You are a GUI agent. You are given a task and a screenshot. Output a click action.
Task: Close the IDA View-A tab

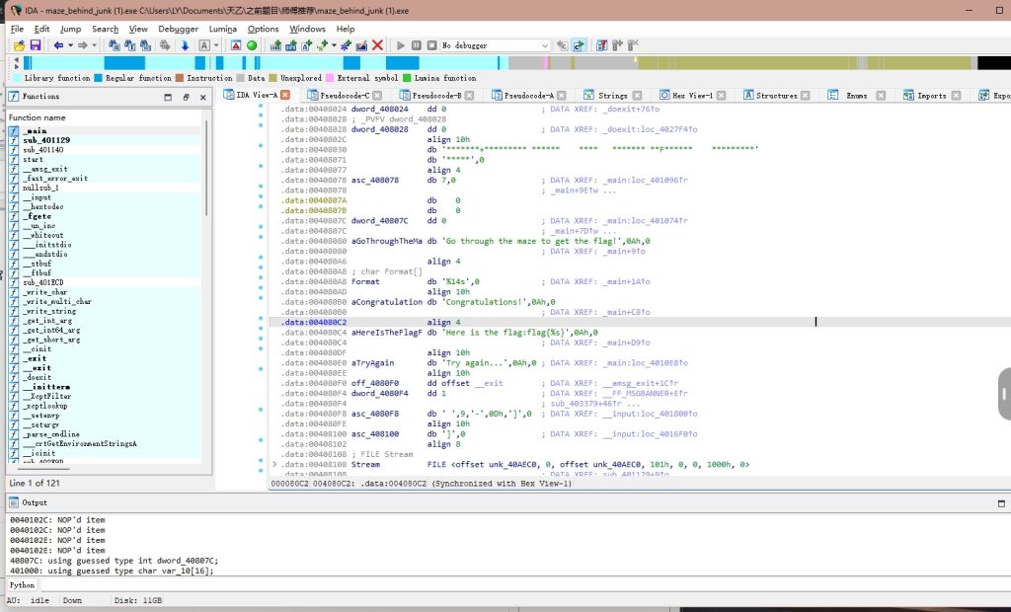pos(285,95)
